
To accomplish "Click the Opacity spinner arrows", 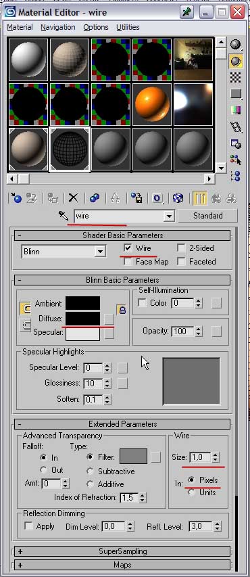I will click(199, 331).
